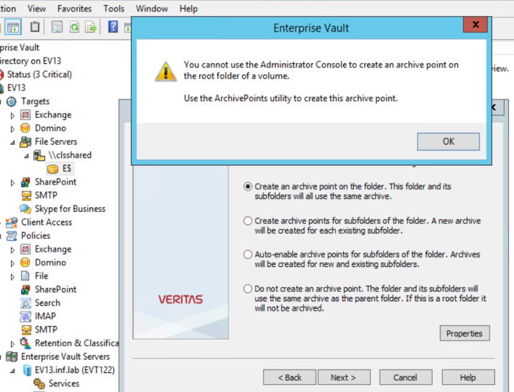Select 'Create an archive point on the folder'
This screenshot has width=514, height=392.
coord(248,187)
